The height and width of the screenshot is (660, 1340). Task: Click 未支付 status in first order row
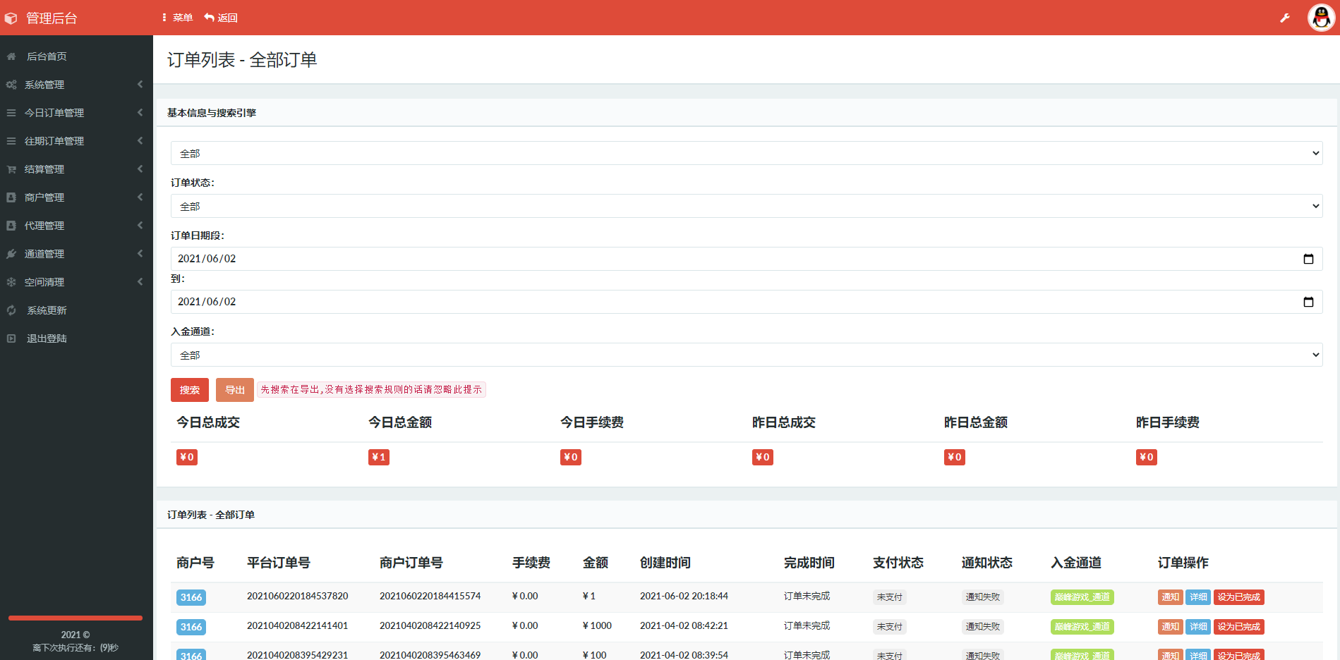point(889,597)
